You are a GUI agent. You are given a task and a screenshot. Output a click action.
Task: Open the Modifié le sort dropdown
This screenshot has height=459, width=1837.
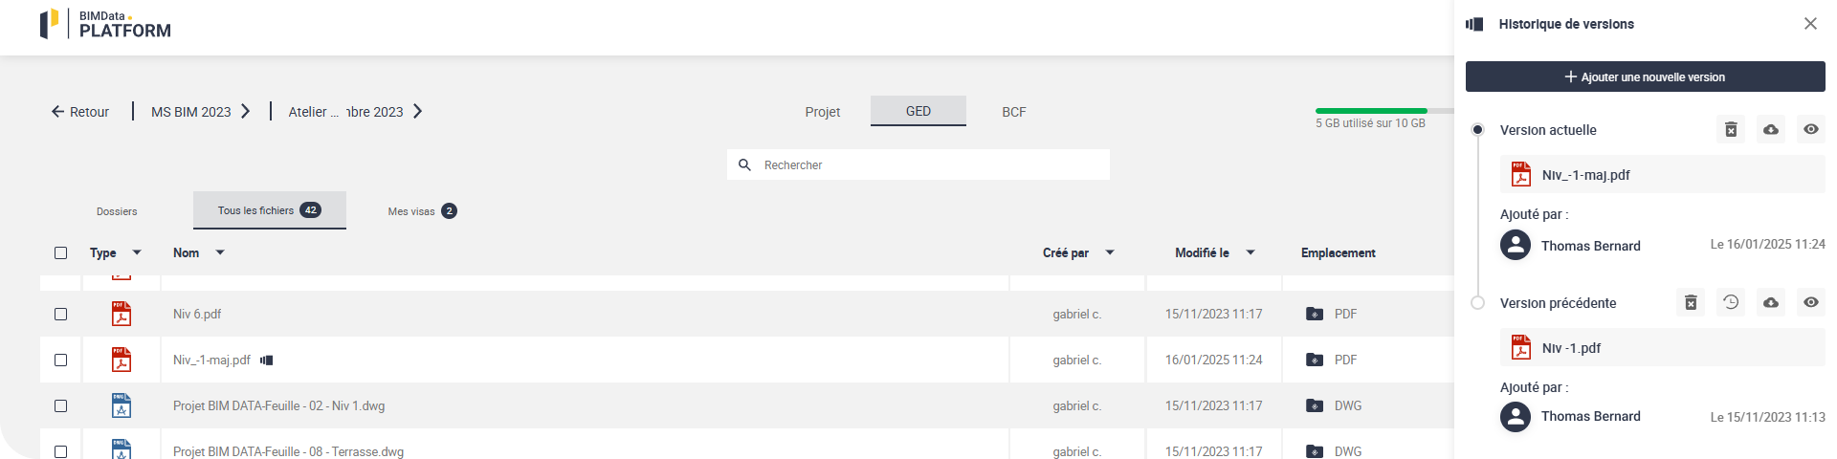pos(1250,252)
